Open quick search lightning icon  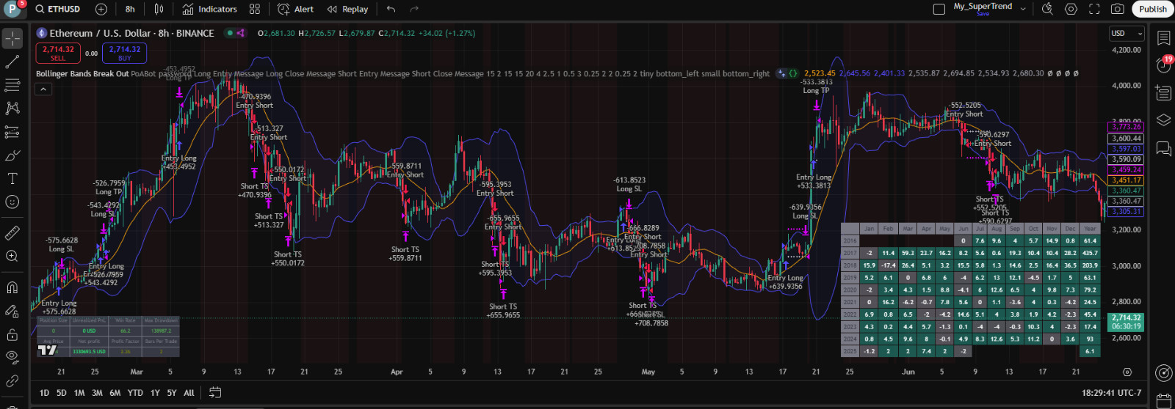click(x=1048, y=9)
